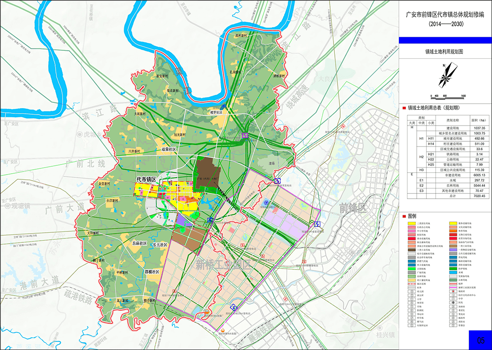Click the blue substation icon beside 代市变电站
This screenshot has height=350, width=492.
[x=211, y=220]
